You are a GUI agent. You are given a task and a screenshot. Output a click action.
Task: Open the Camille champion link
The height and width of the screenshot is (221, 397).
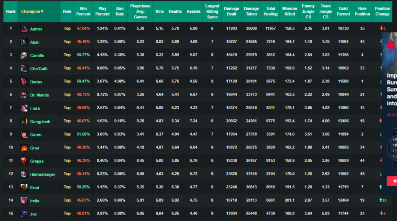(38, 55)
